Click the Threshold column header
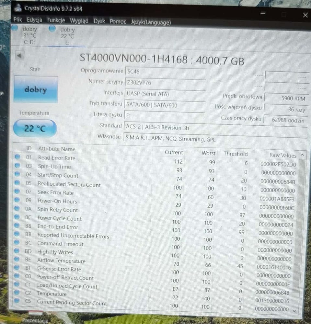Image resolution: width=311 pixels, height=324 pixels. click(236, 154)
